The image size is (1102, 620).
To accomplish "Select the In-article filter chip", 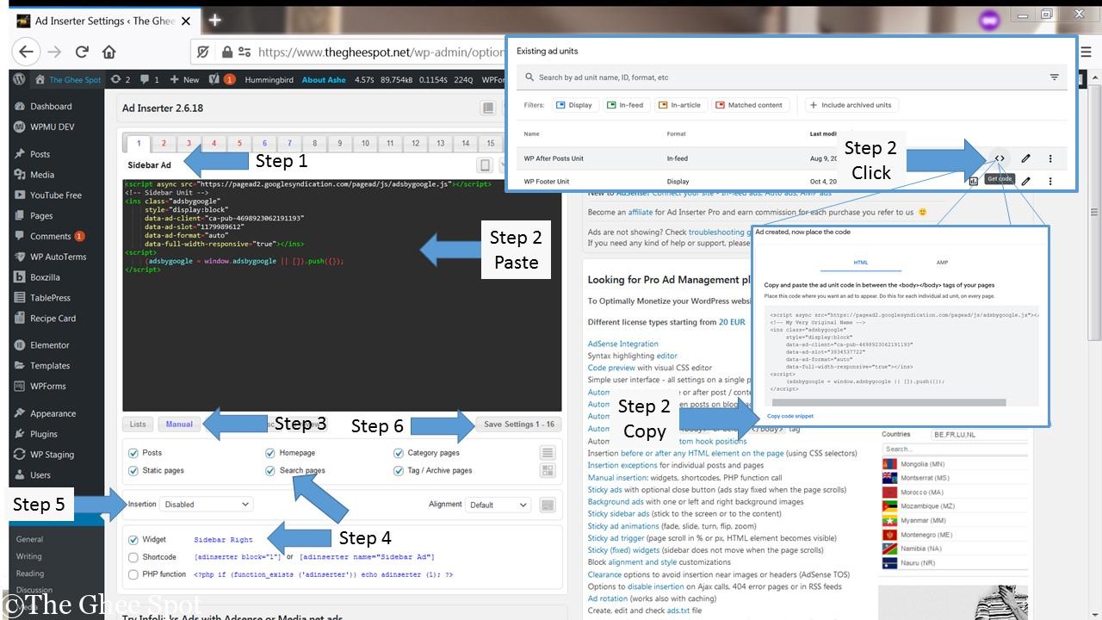I will [679, 105].
